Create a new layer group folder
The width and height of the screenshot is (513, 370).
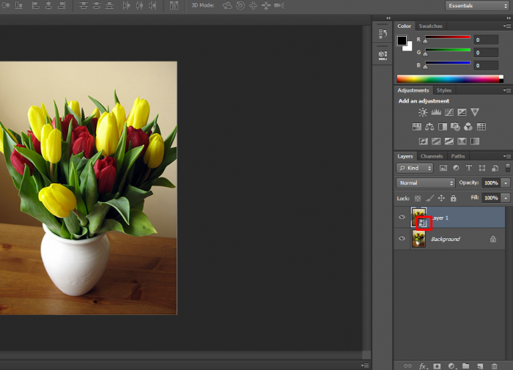click(466, 365)
